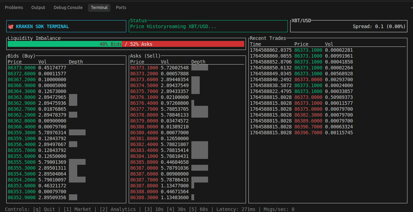Click the [1] Market control
Image resolution: width=413 pixels, height=212 pixels.
pos(78,209)
